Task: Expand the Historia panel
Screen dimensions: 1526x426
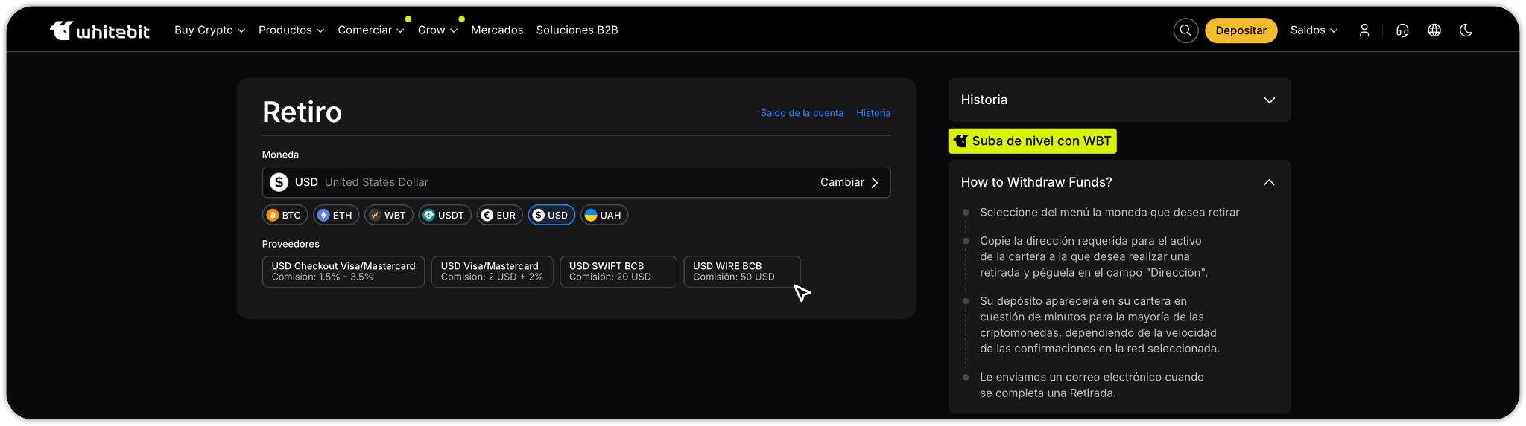Action: click(x=1119, y=100)
